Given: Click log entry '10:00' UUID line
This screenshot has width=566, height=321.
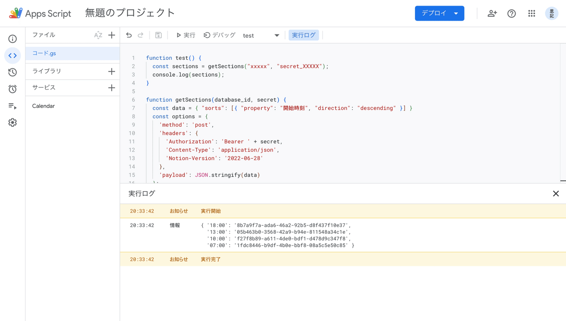Looking at the screenshot, I should [279, 239].
